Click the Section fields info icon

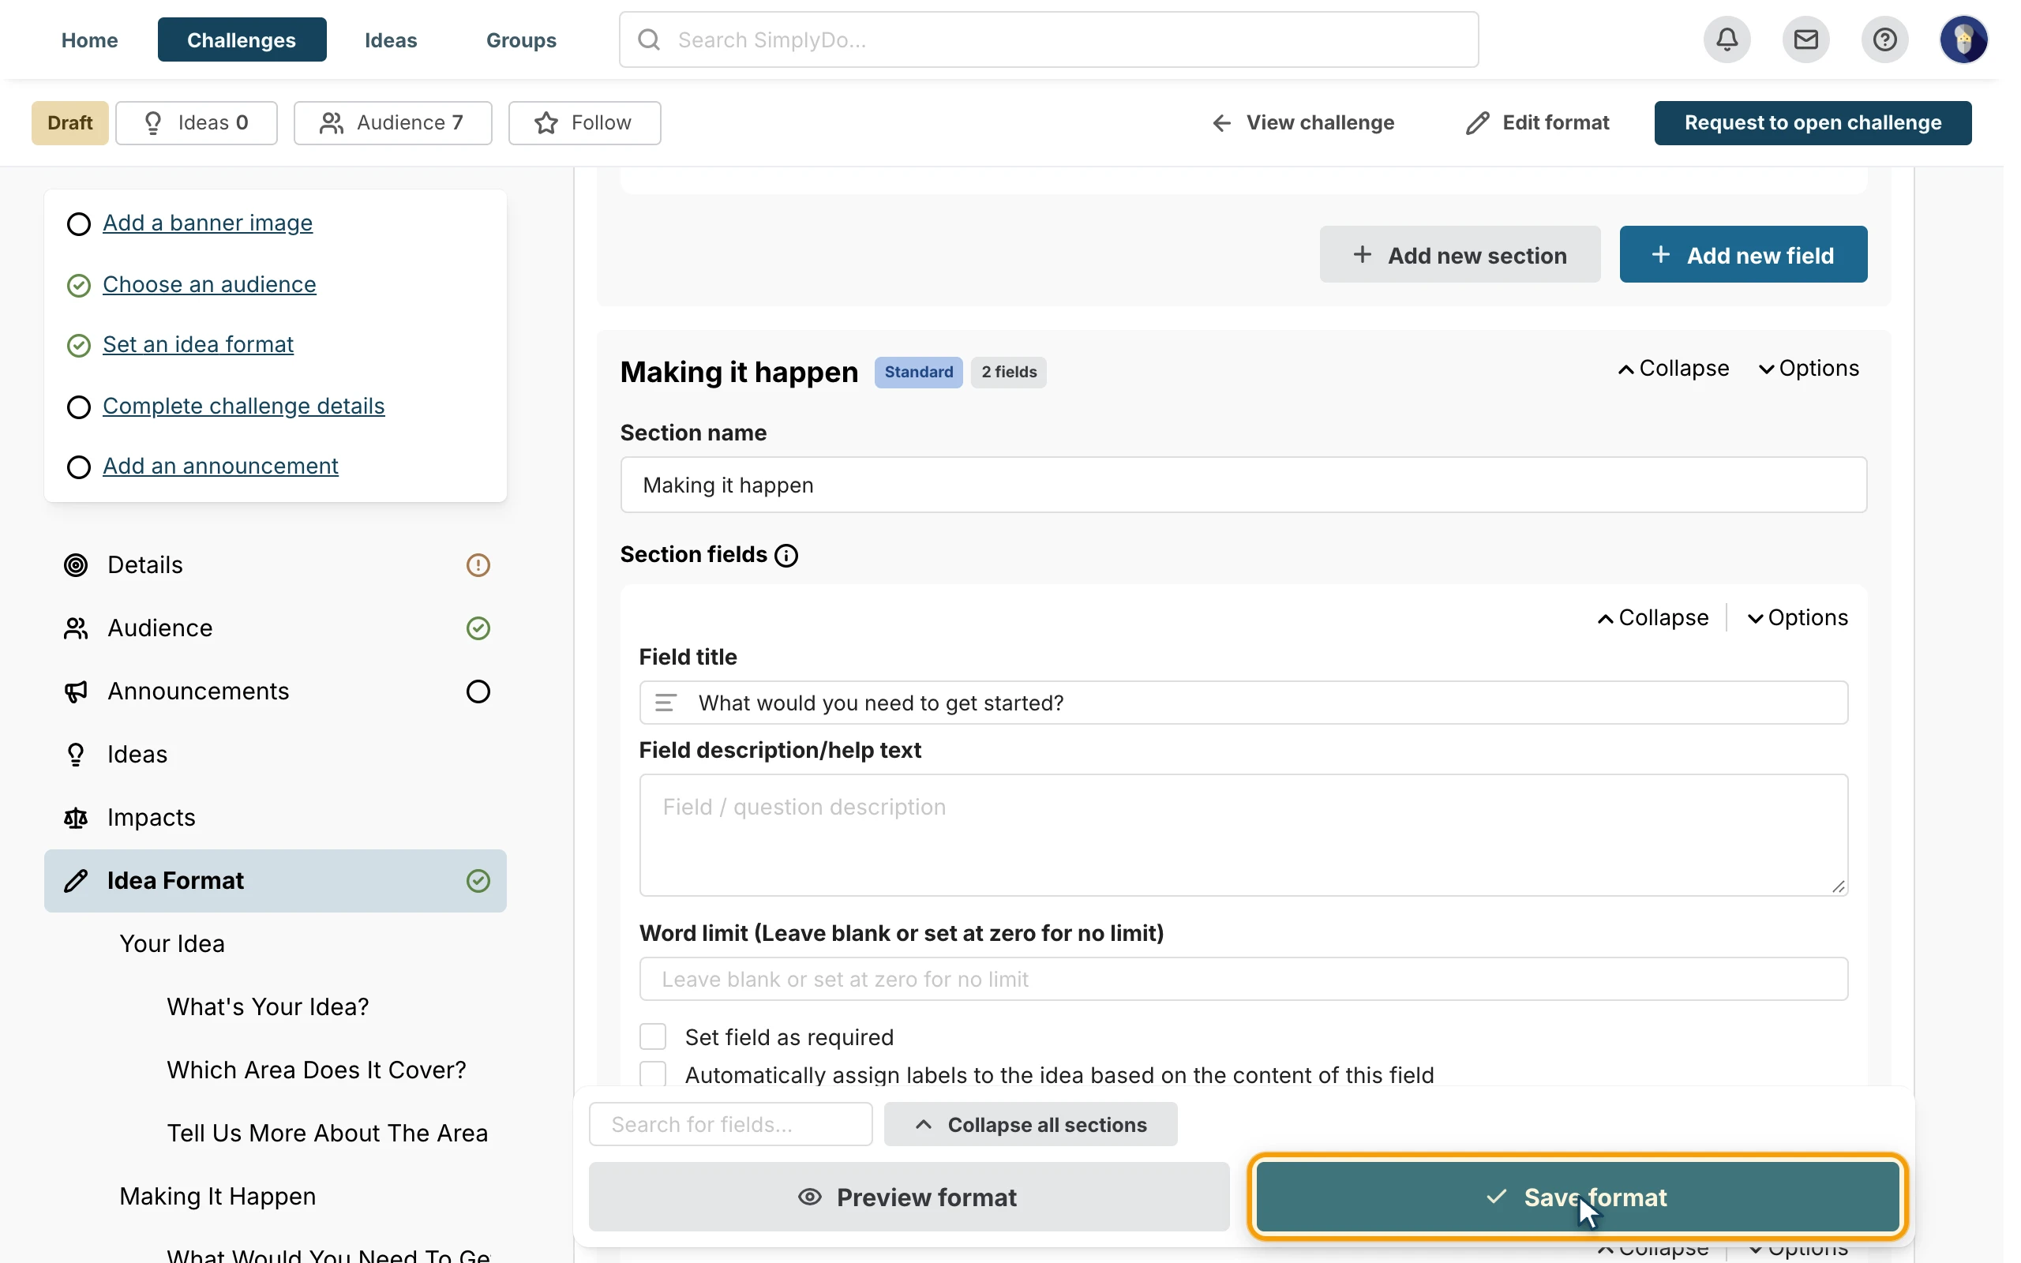[x=786, y=556]
